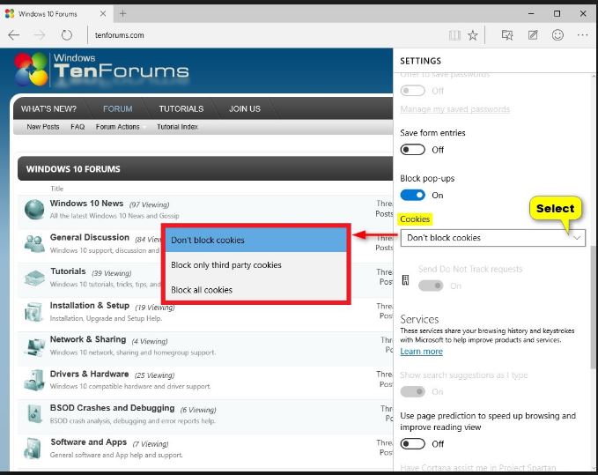The height and width of the screenshot is (475, 598).
Task: Open Reading view book icon
Action: 454,35
